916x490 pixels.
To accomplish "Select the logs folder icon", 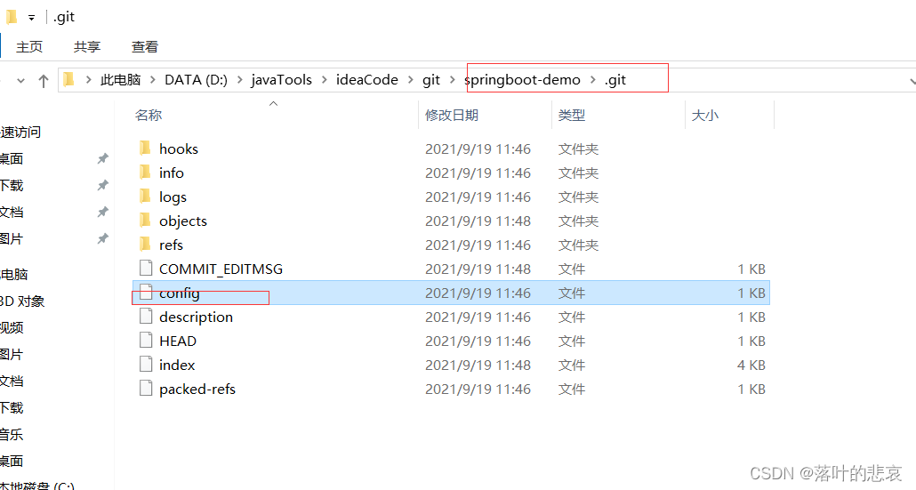I will (146, 197).
